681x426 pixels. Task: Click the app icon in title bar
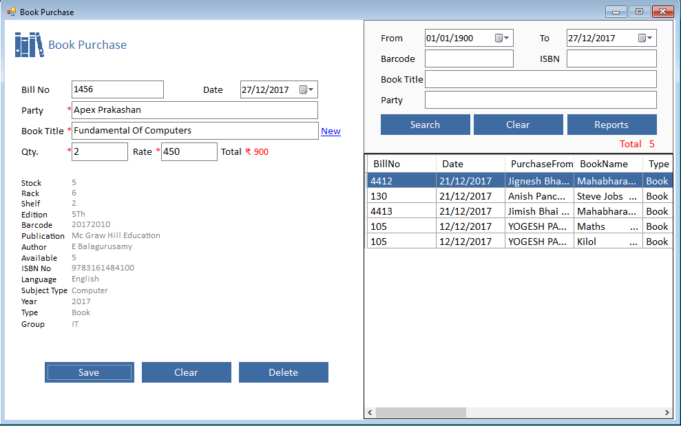tap(11, 12)
